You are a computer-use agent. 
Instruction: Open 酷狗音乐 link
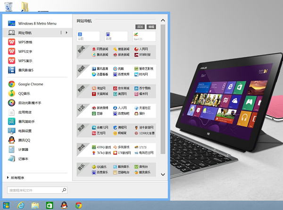[122, 167]
